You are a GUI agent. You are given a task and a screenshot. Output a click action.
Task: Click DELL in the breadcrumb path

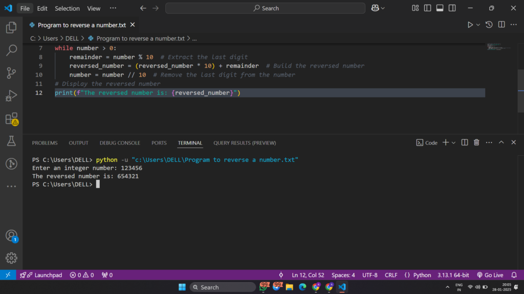point(72,39)
